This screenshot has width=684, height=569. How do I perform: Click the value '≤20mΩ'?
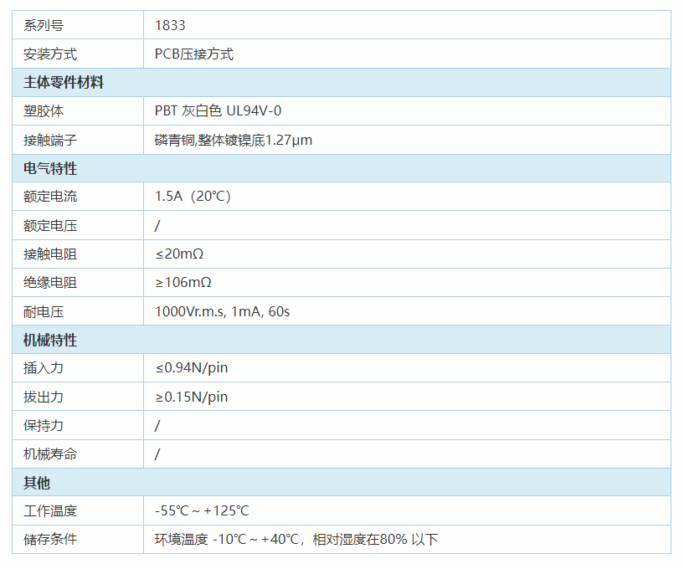click(x=179, y=254)
